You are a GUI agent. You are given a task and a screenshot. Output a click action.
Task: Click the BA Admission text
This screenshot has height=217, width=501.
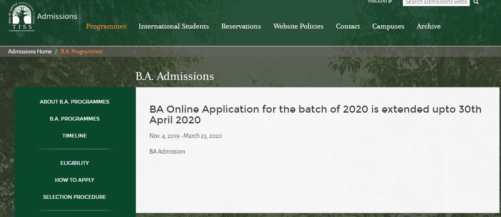(x=167, y=152)
